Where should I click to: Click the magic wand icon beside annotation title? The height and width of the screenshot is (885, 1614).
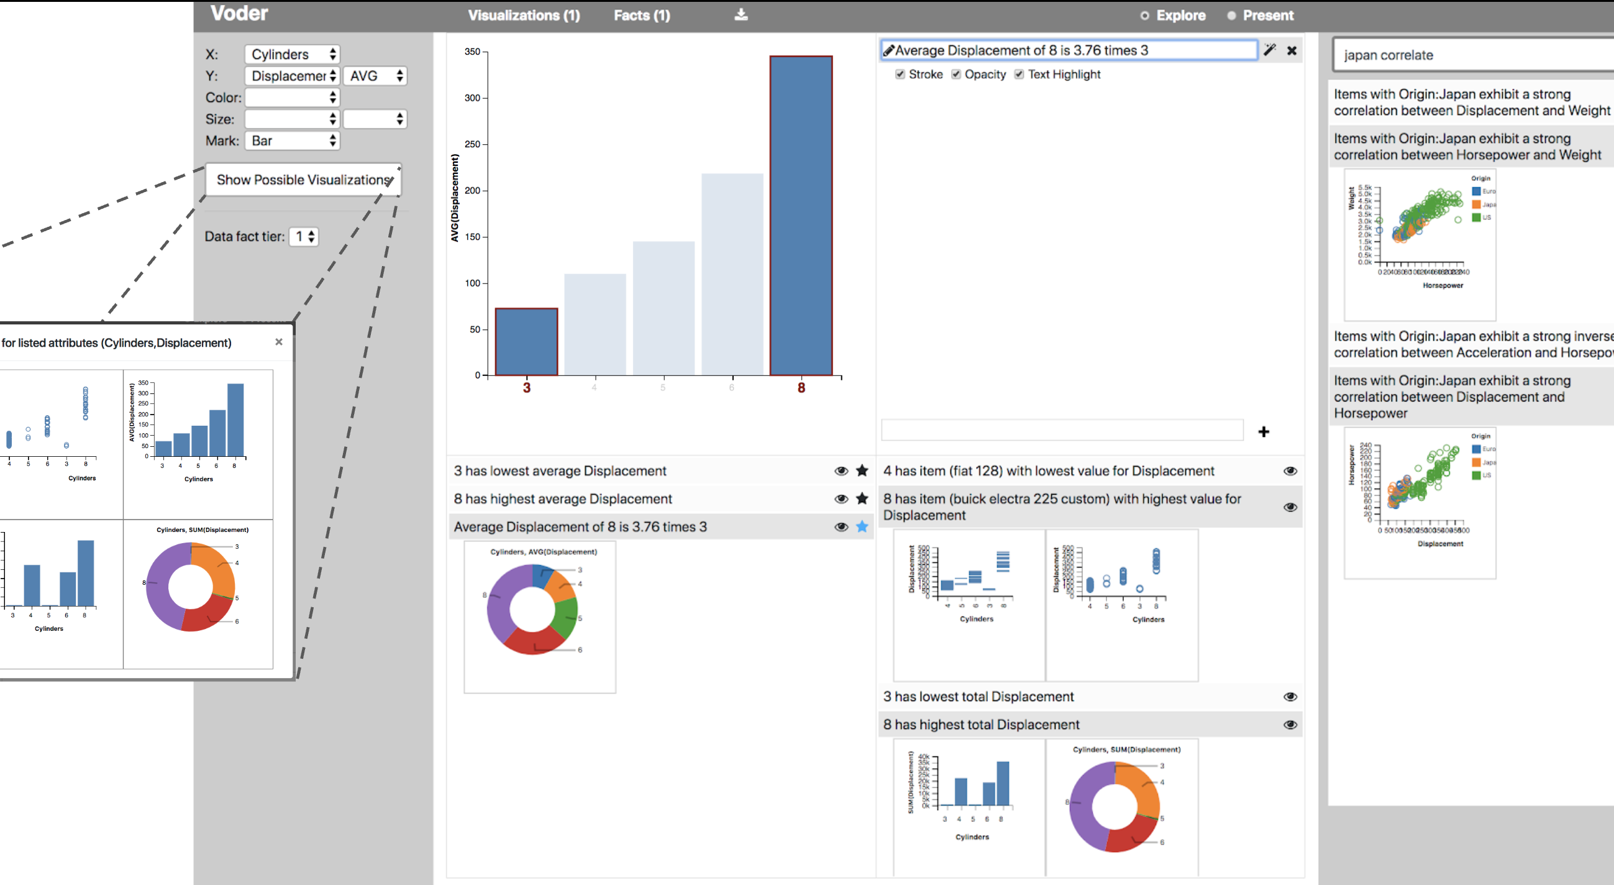pos(1269,50)
